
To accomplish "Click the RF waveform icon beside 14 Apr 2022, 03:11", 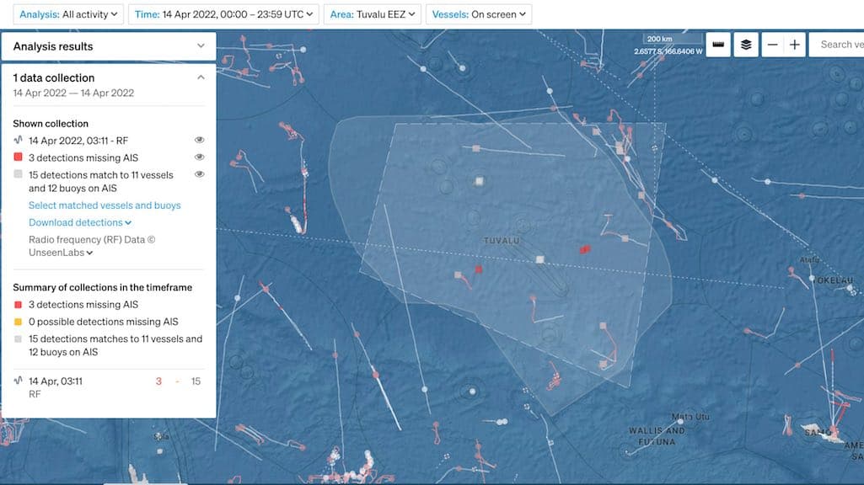I will [19, 140].
